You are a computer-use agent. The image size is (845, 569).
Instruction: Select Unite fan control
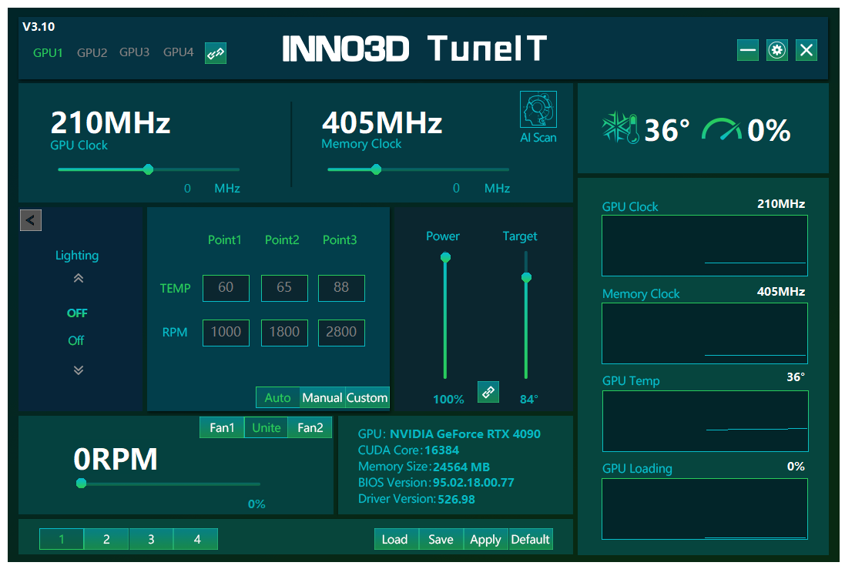267,428
